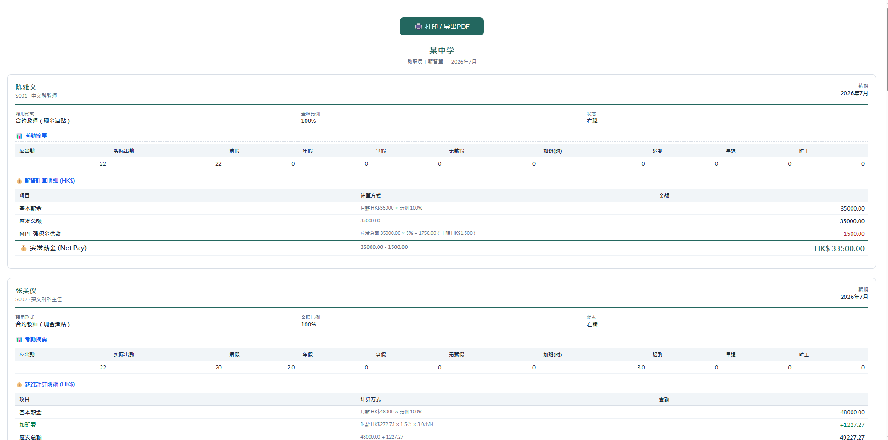
Task: Click the 打印 / 导出PDF button
Action: [x=442, y=27]
